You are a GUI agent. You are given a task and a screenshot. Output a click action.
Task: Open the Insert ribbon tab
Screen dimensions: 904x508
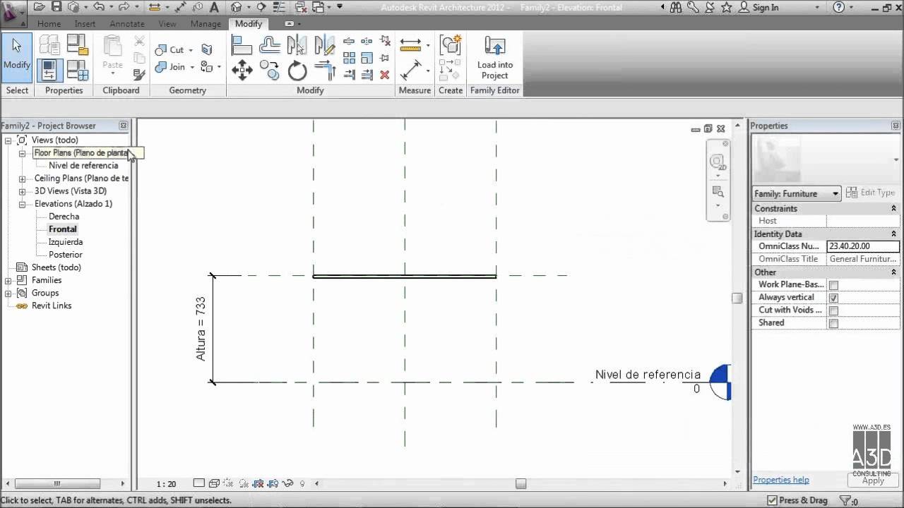coord(85,24)
